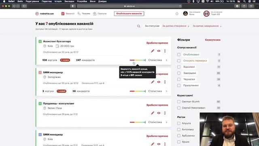
Task: Check the Сергей Николаевич user filter
Action: [179, 108]
